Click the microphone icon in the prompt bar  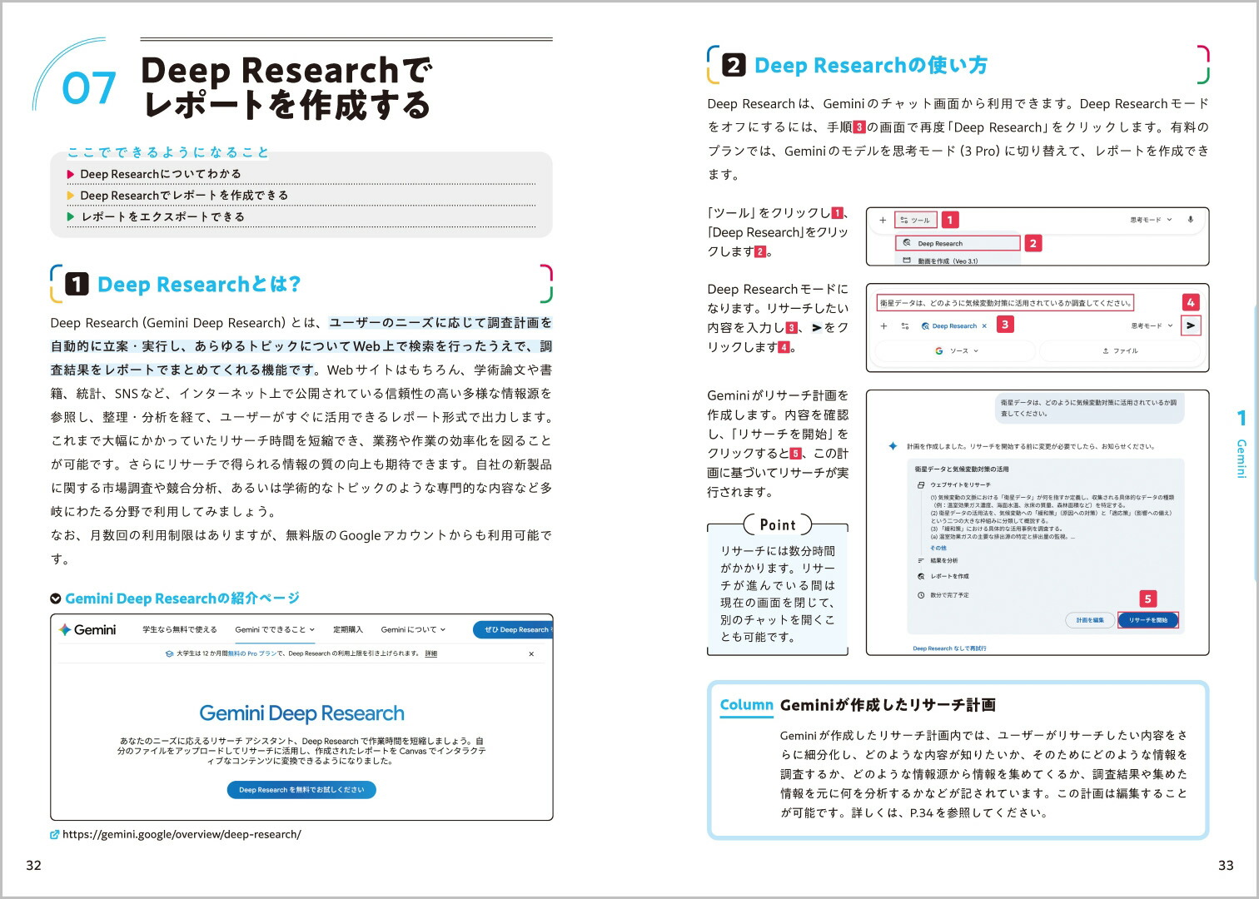tap(1190, 220)
